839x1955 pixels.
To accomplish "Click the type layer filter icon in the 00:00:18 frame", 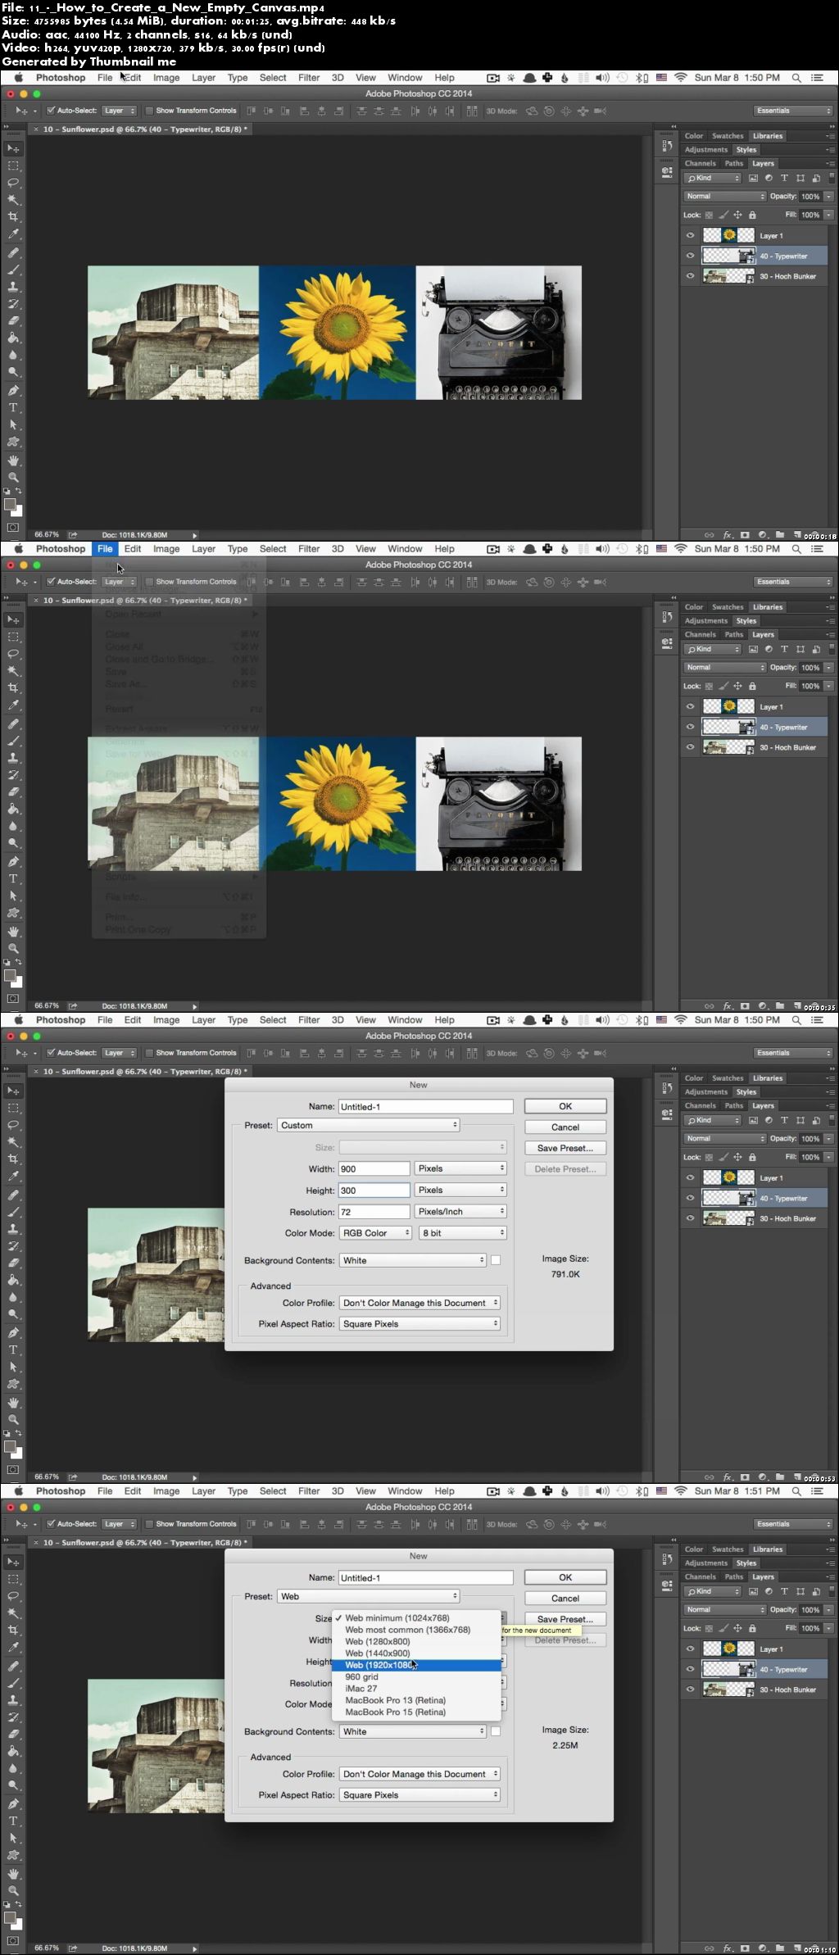I will (784, 178).
